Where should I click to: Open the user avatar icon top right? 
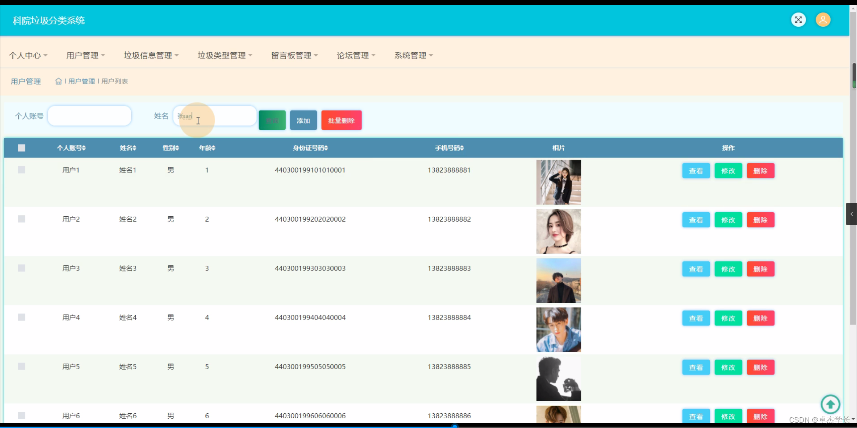click(x=823, y=20)
